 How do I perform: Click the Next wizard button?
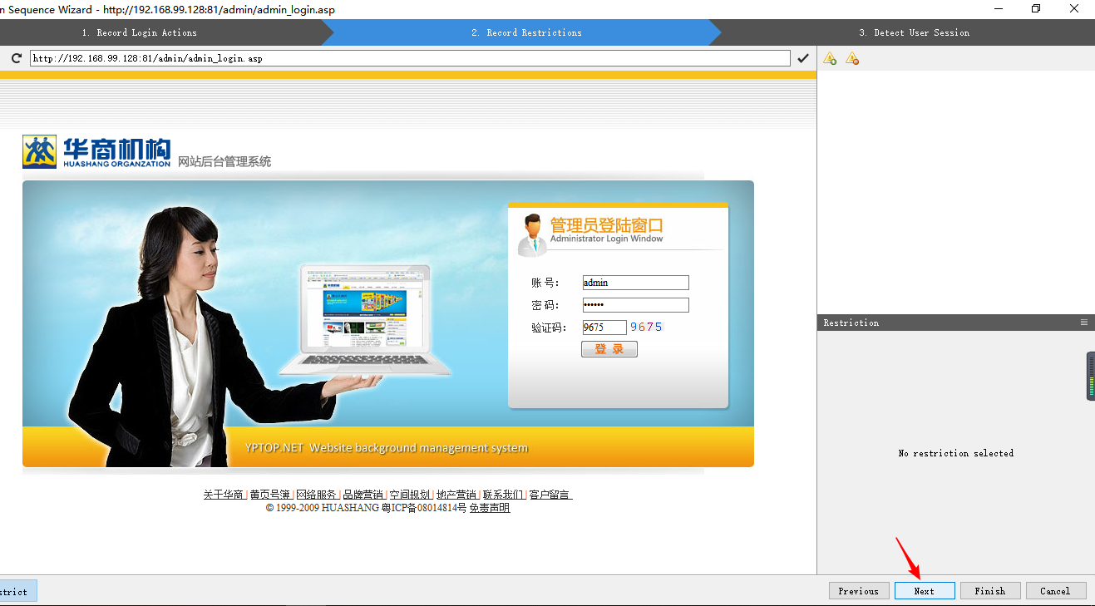pyautogui.click(x=925, y=590)
